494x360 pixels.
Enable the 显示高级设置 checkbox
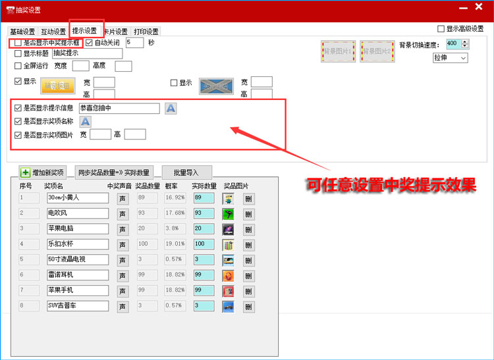coord(441,29)
